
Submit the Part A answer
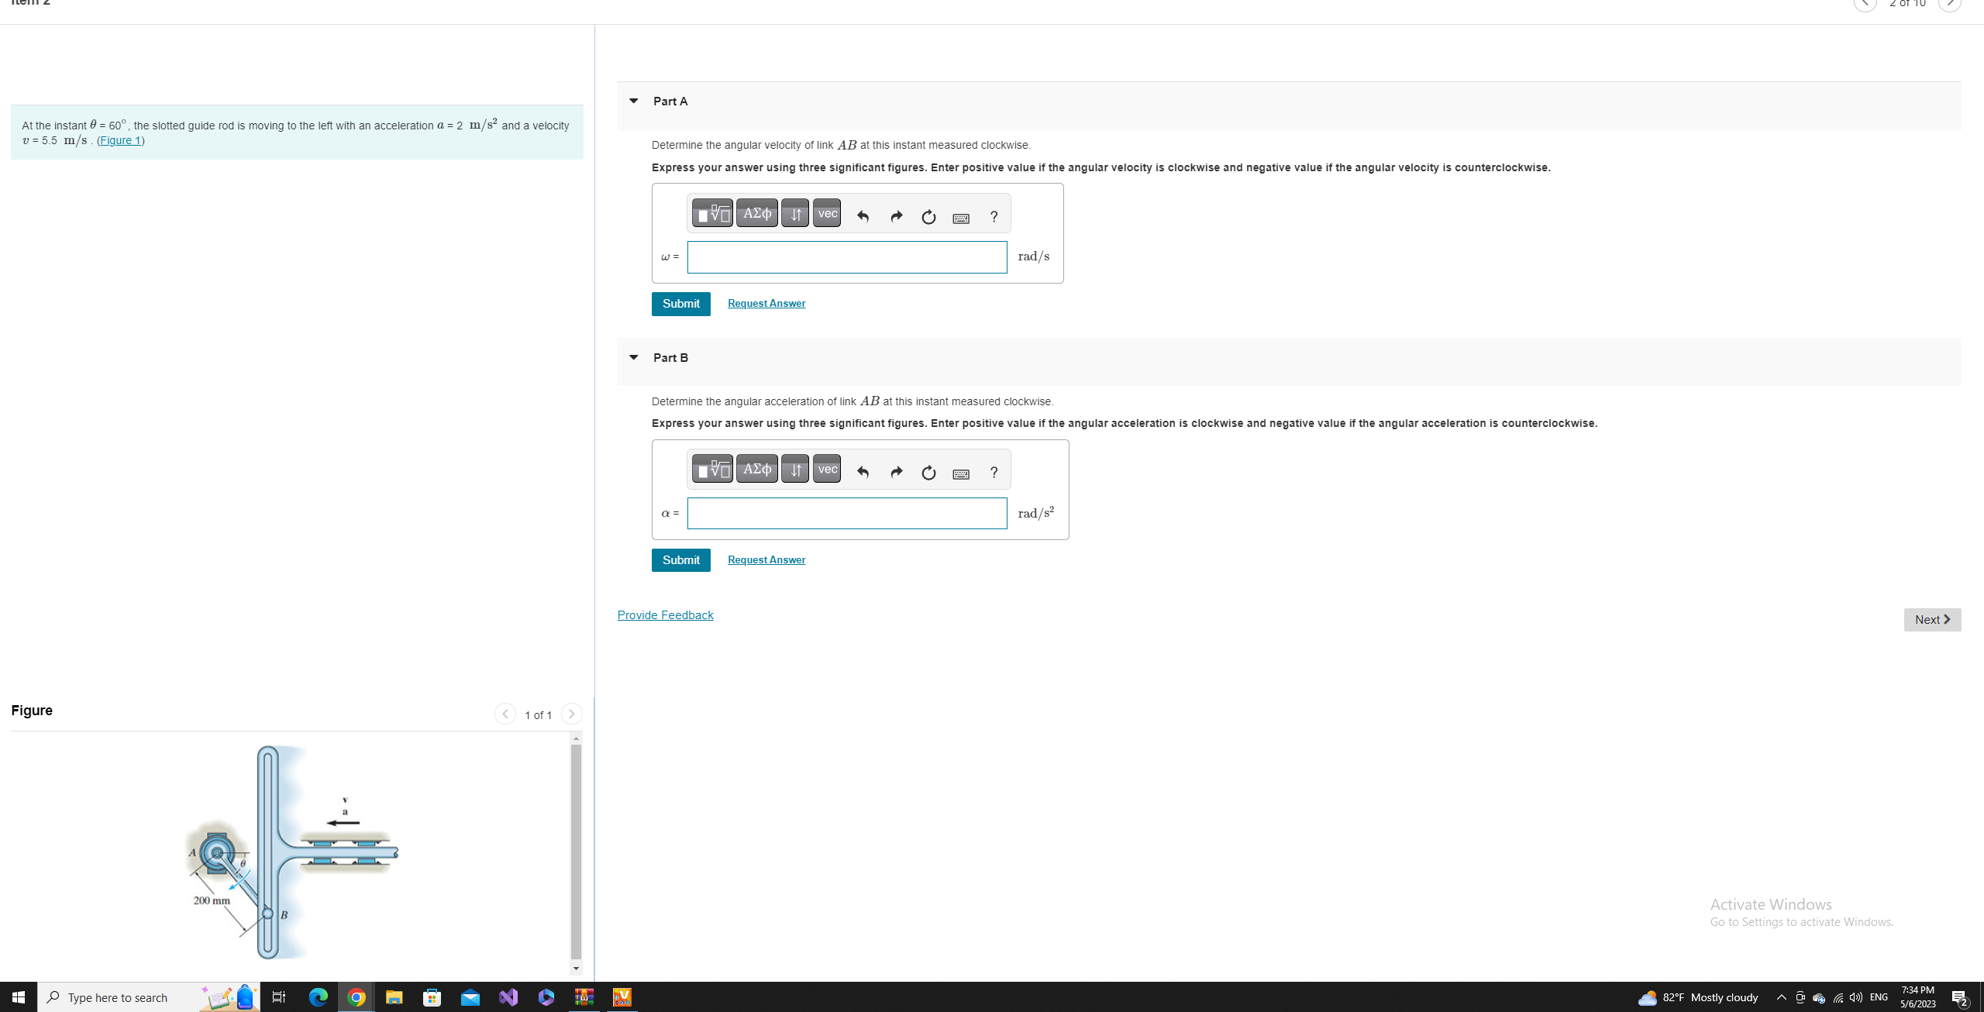click(680, 304)
